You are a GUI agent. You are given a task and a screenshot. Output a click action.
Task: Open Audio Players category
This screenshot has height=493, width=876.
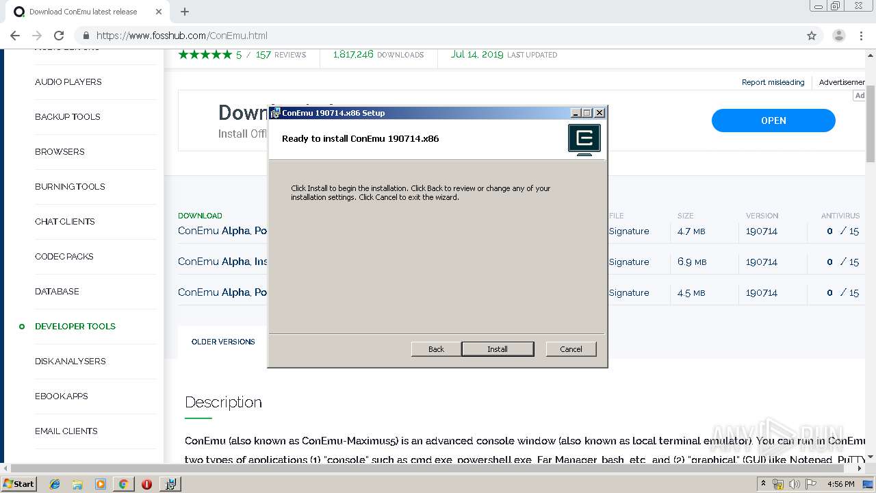click(68, 81)
